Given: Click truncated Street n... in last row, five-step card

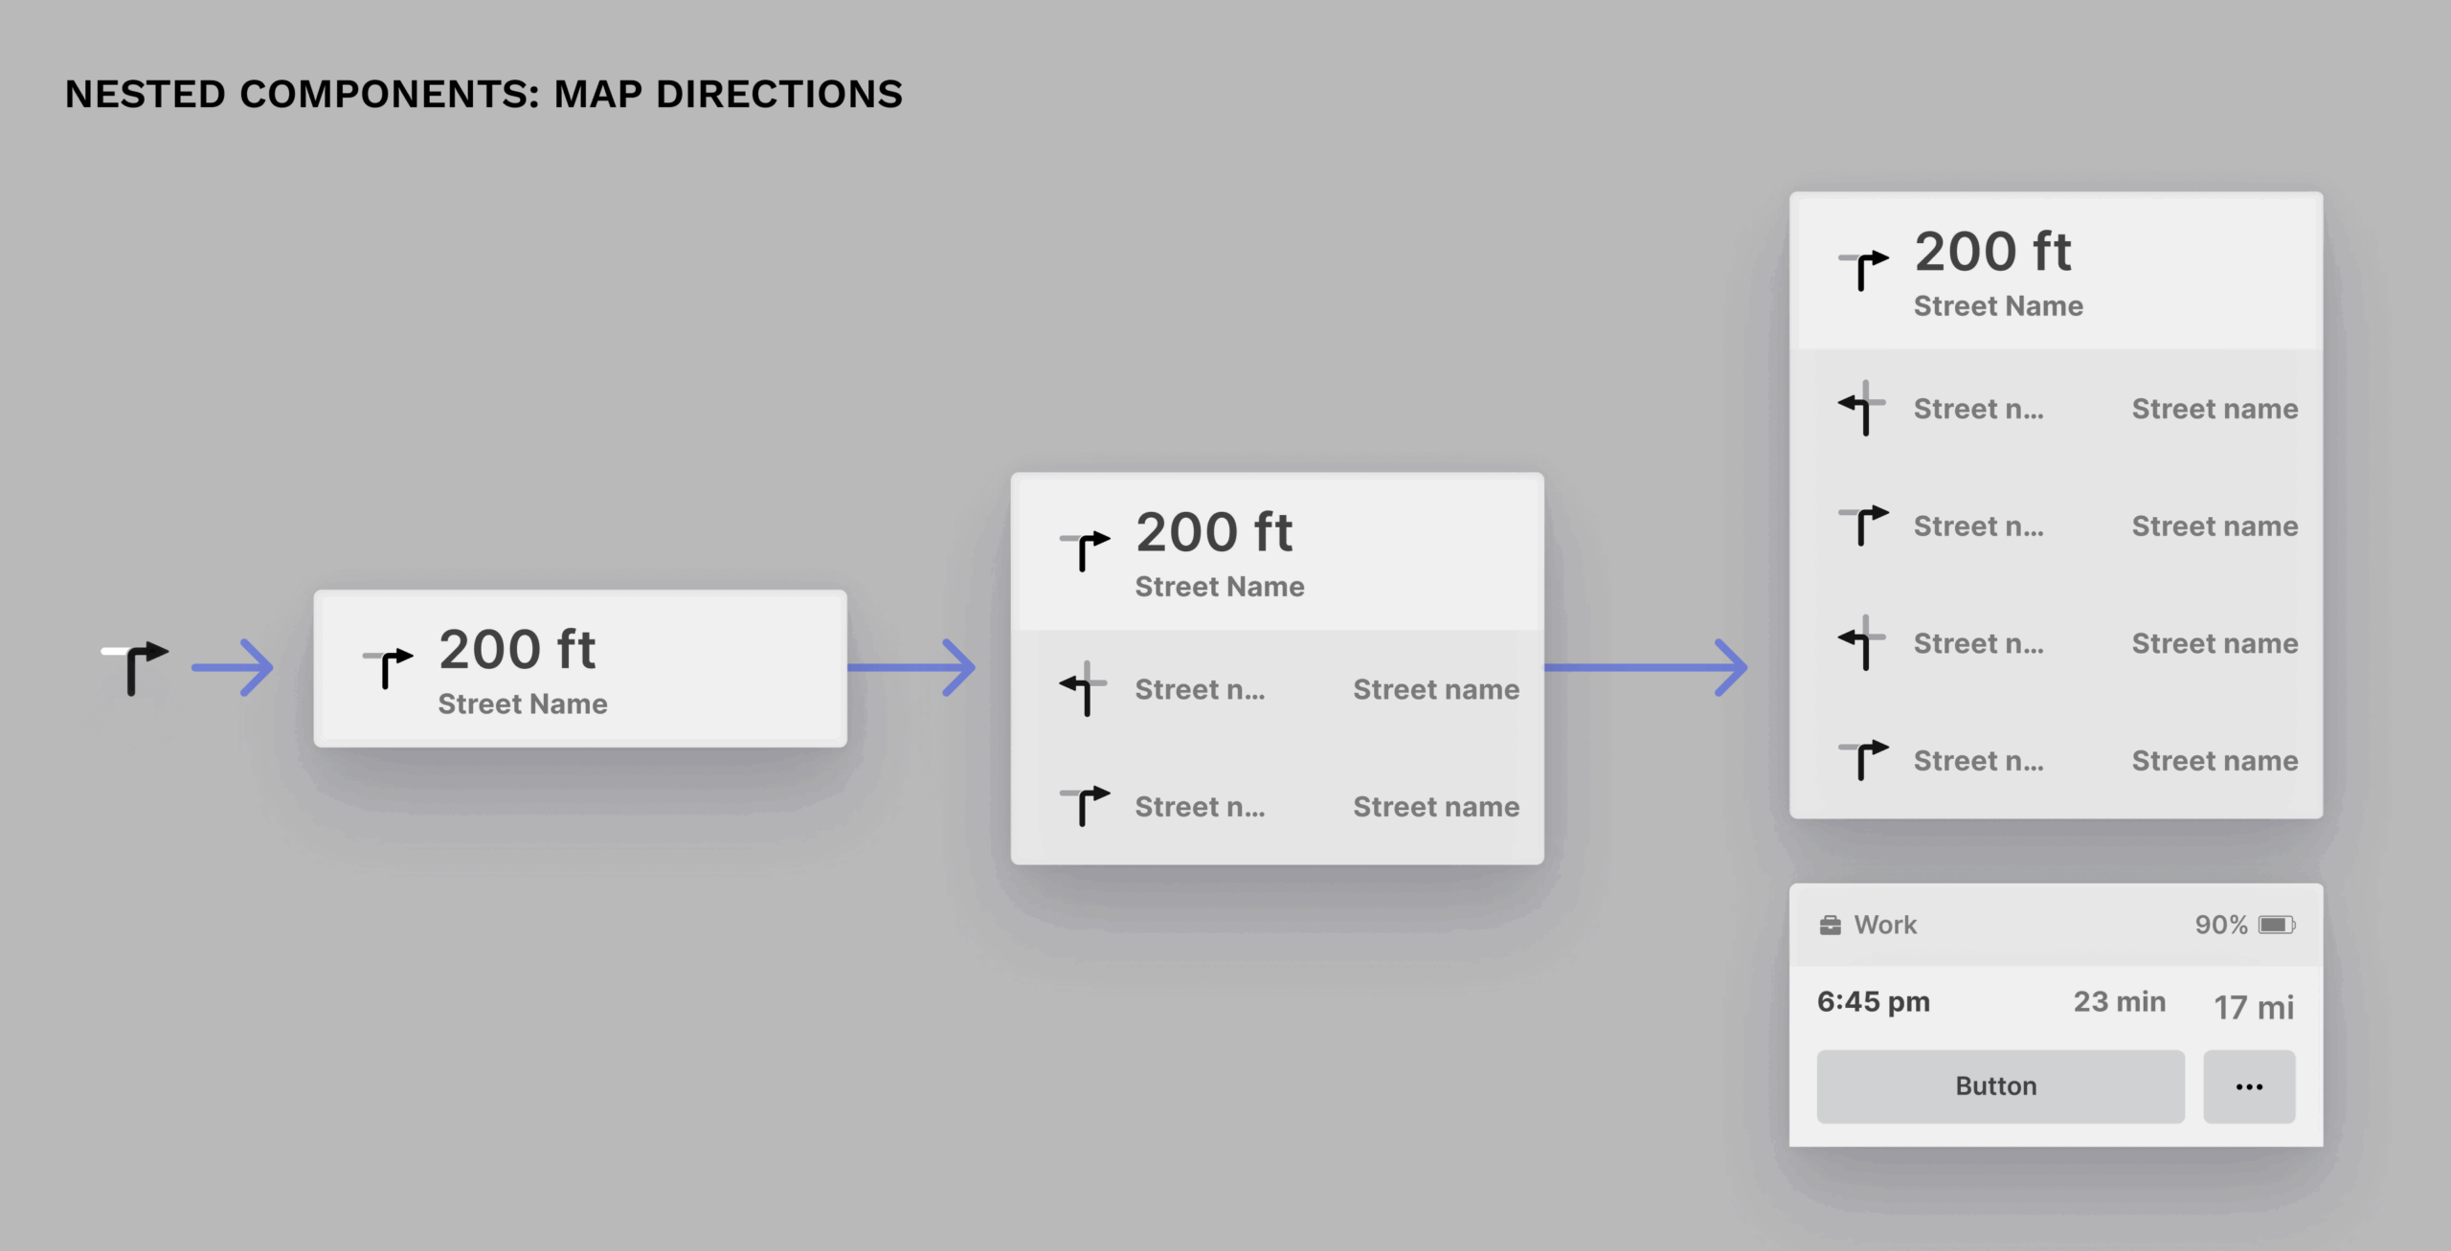Looking at the screenshot, I should click(1978, 760).
